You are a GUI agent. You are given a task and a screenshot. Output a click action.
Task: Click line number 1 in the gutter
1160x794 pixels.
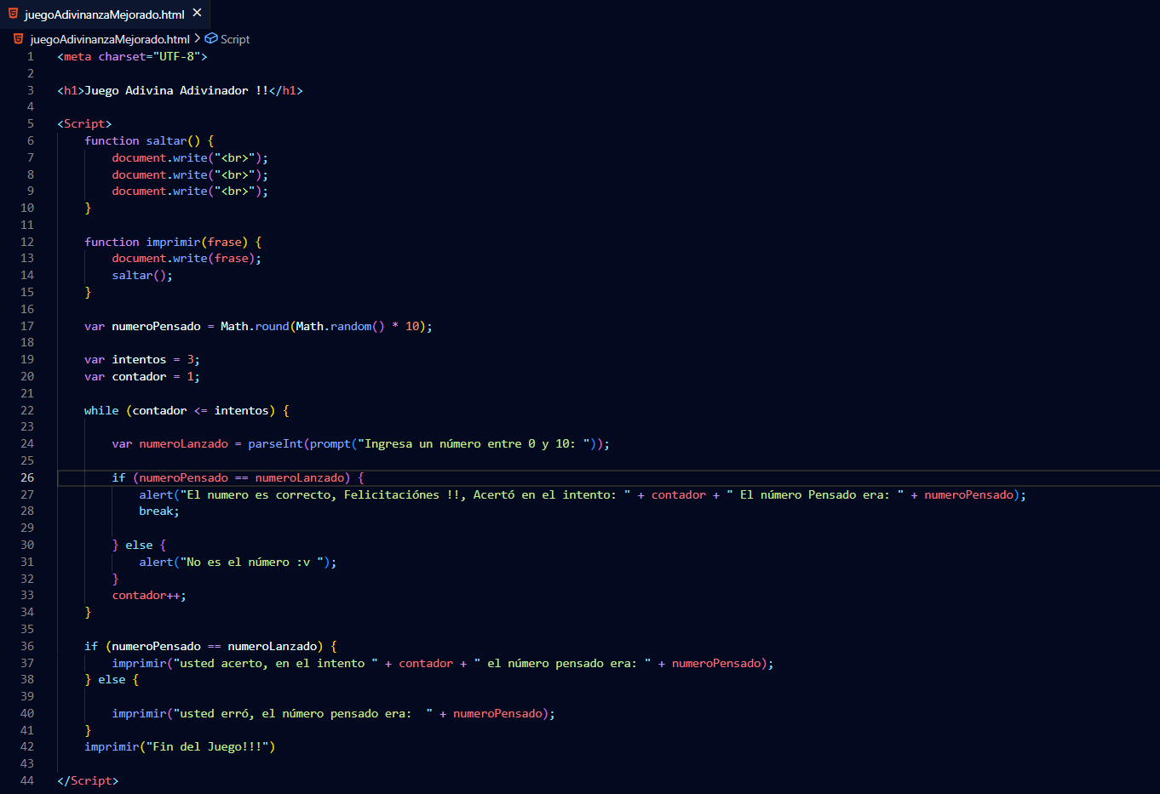31,56
